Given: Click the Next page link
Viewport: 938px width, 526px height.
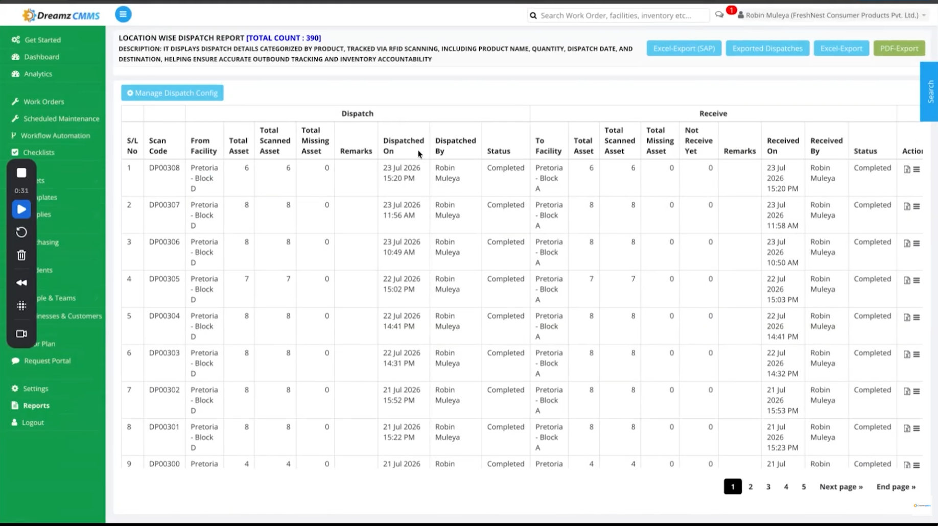Looking at the screenshot, I should click(x=841, y=487).
